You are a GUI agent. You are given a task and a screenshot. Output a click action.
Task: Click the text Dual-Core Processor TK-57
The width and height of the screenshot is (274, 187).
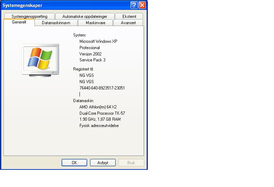point(102,113)
